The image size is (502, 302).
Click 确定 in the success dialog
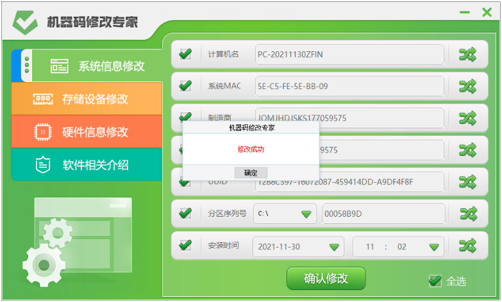point(251,173)
